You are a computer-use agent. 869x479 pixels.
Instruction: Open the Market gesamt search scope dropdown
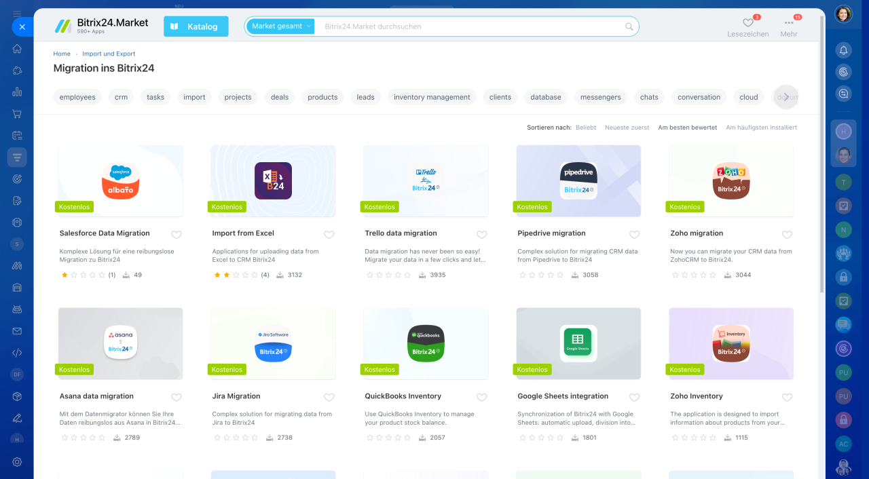280,26
